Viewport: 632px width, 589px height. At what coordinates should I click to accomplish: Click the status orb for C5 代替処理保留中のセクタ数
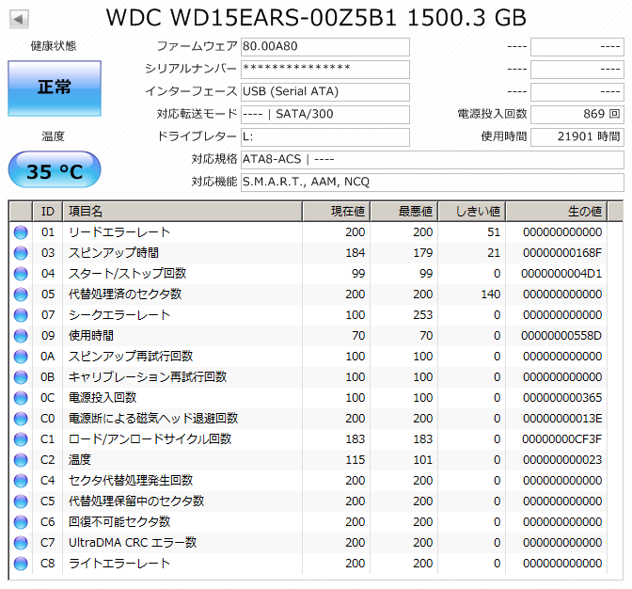(x=21, y=501)
